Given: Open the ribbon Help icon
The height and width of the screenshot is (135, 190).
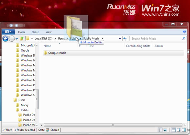Looking at the screenshot, I should point(184,32).
